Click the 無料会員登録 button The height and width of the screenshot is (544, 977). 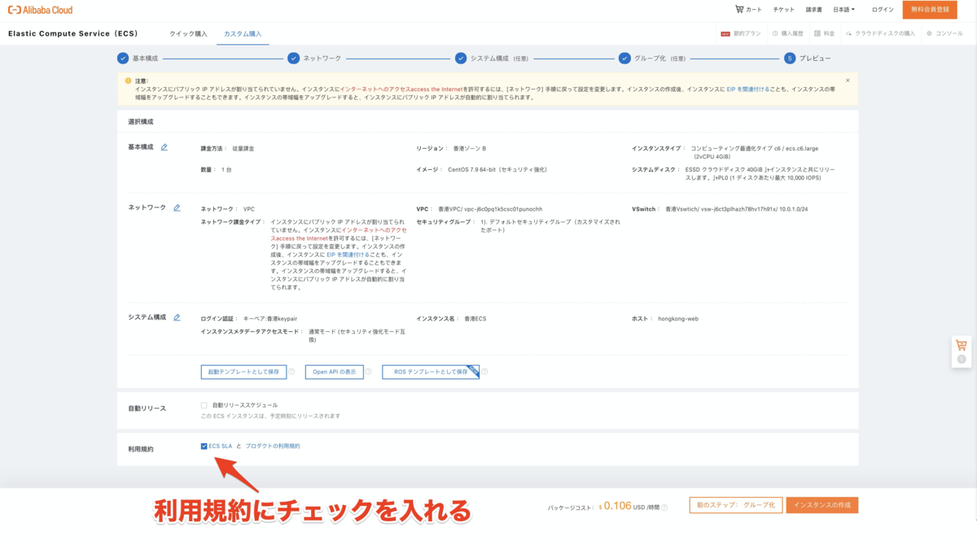pyautogui.click(x=930, y=10)
